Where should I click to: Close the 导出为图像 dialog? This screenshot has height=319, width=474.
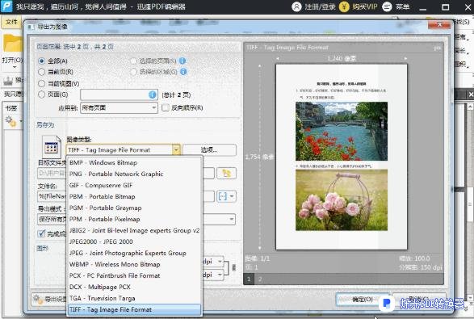[x=440, y=25]
